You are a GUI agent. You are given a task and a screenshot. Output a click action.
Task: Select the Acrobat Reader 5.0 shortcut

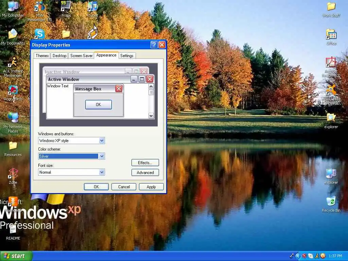(x=331, y=67)
